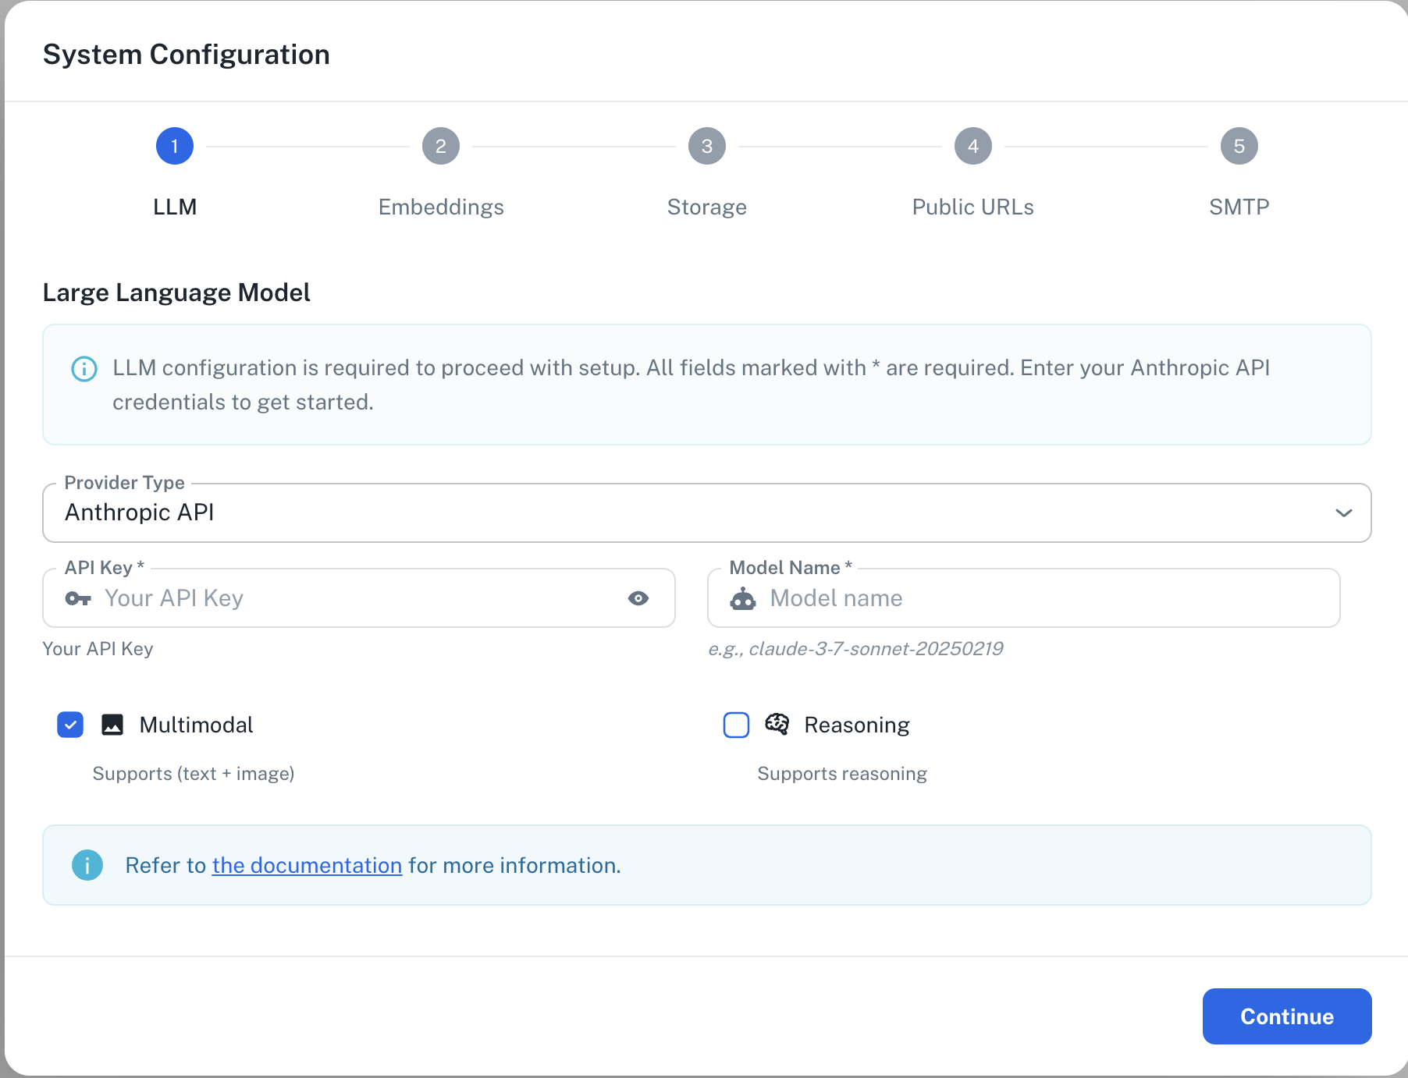This screenshot has height=1078, width=1408.
Task: Click the step 3 Storage progress circle
Action: click(x=706, y=145)
